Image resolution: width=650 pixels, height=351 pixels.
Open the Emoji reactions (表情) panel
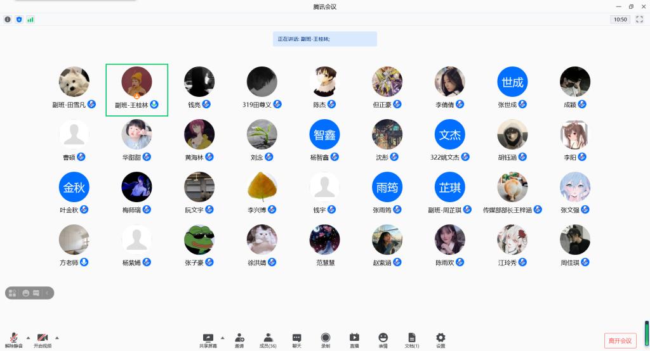click(x=383, y=340)
